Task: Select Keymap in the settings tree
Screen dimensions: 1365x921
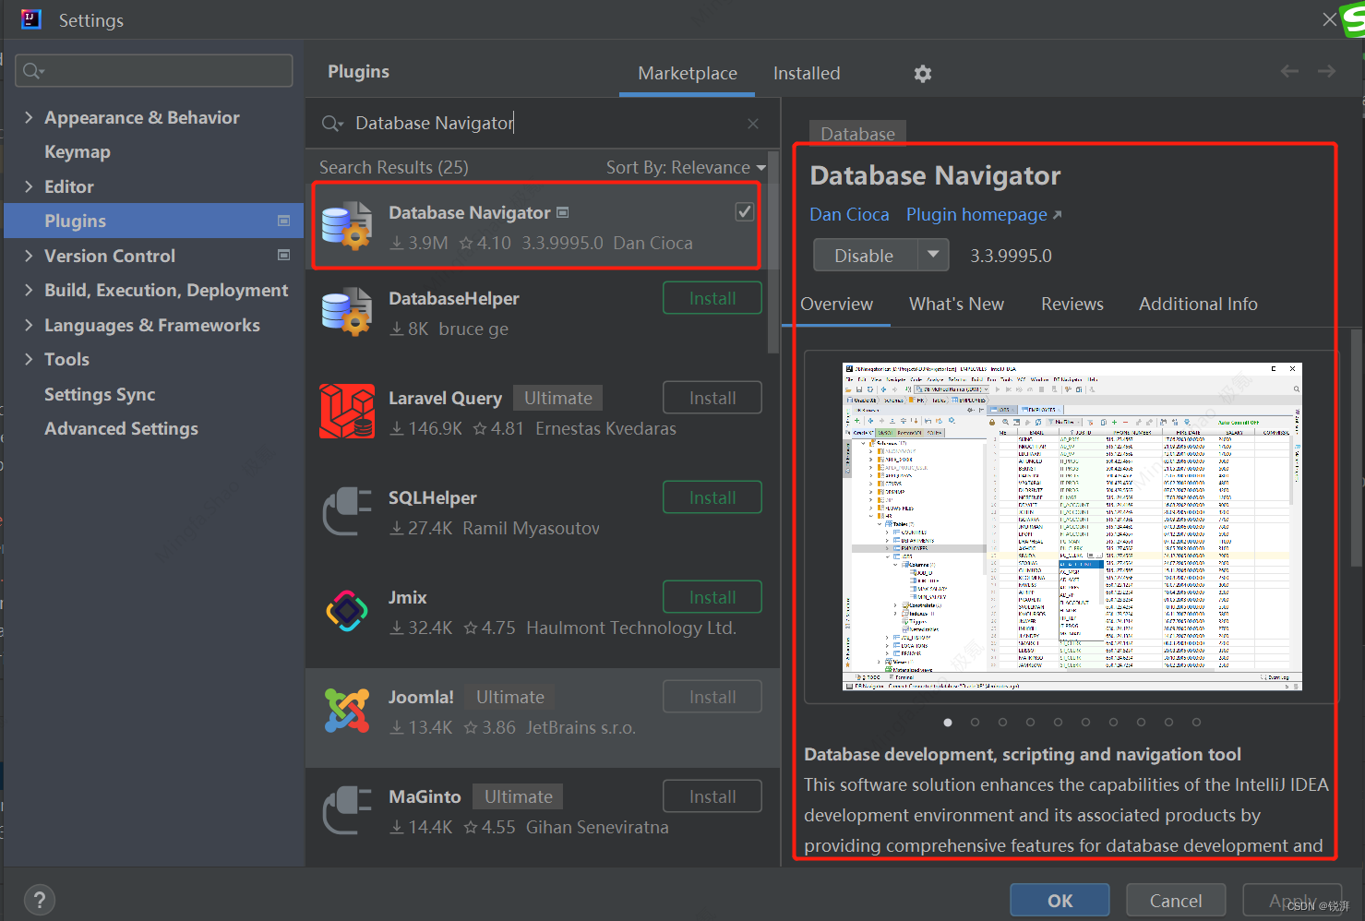Action: point(78,151)
